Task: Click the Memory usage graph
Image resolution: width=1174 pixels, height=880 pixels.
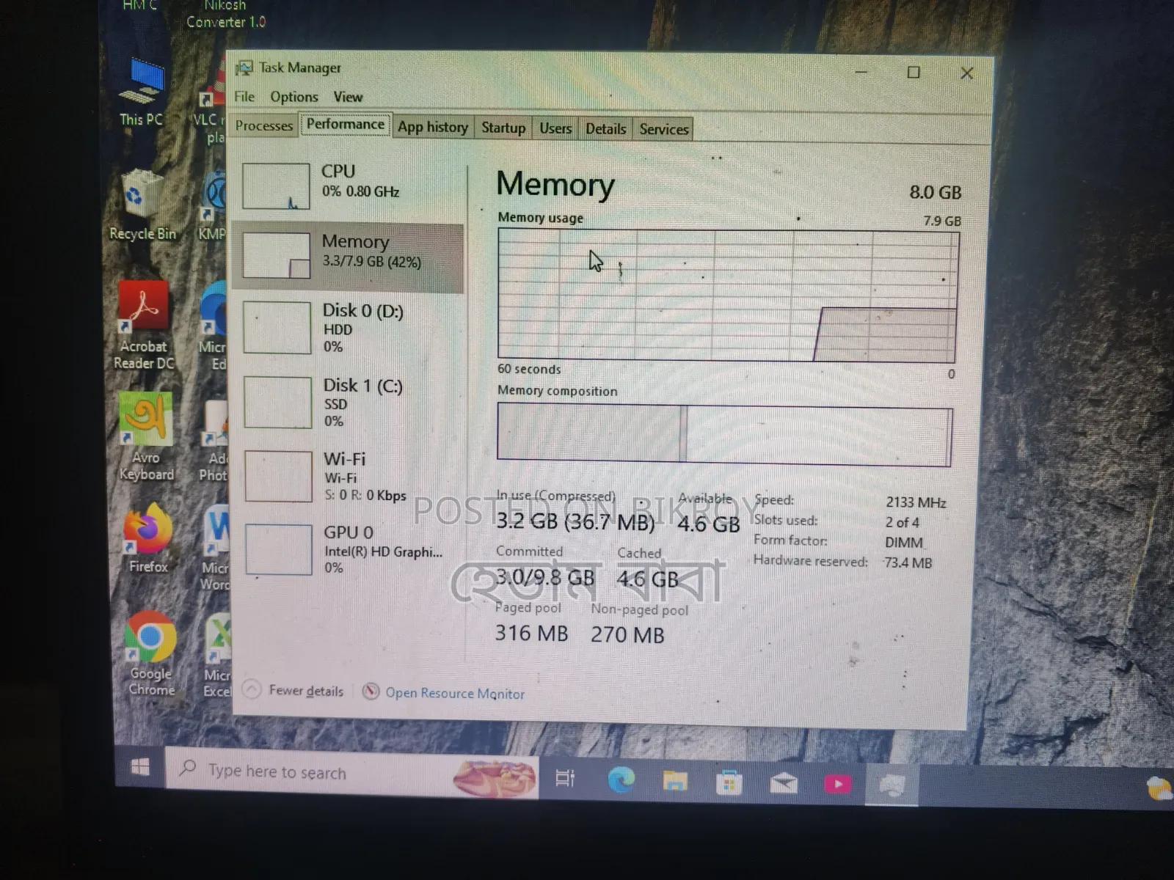Action: coord(728,296)
